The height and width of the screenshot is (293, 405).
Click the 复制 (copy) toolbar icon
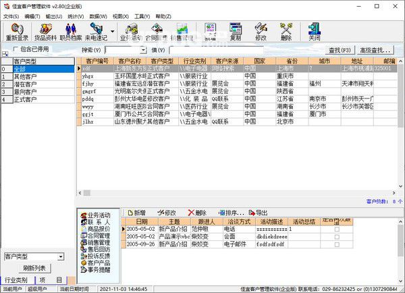click(x=236, y=32)
